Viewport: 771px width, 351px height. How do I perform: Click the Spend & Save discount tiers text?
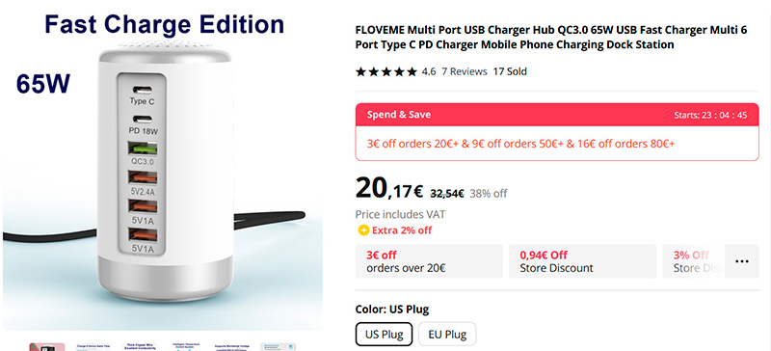click(520, 144)
